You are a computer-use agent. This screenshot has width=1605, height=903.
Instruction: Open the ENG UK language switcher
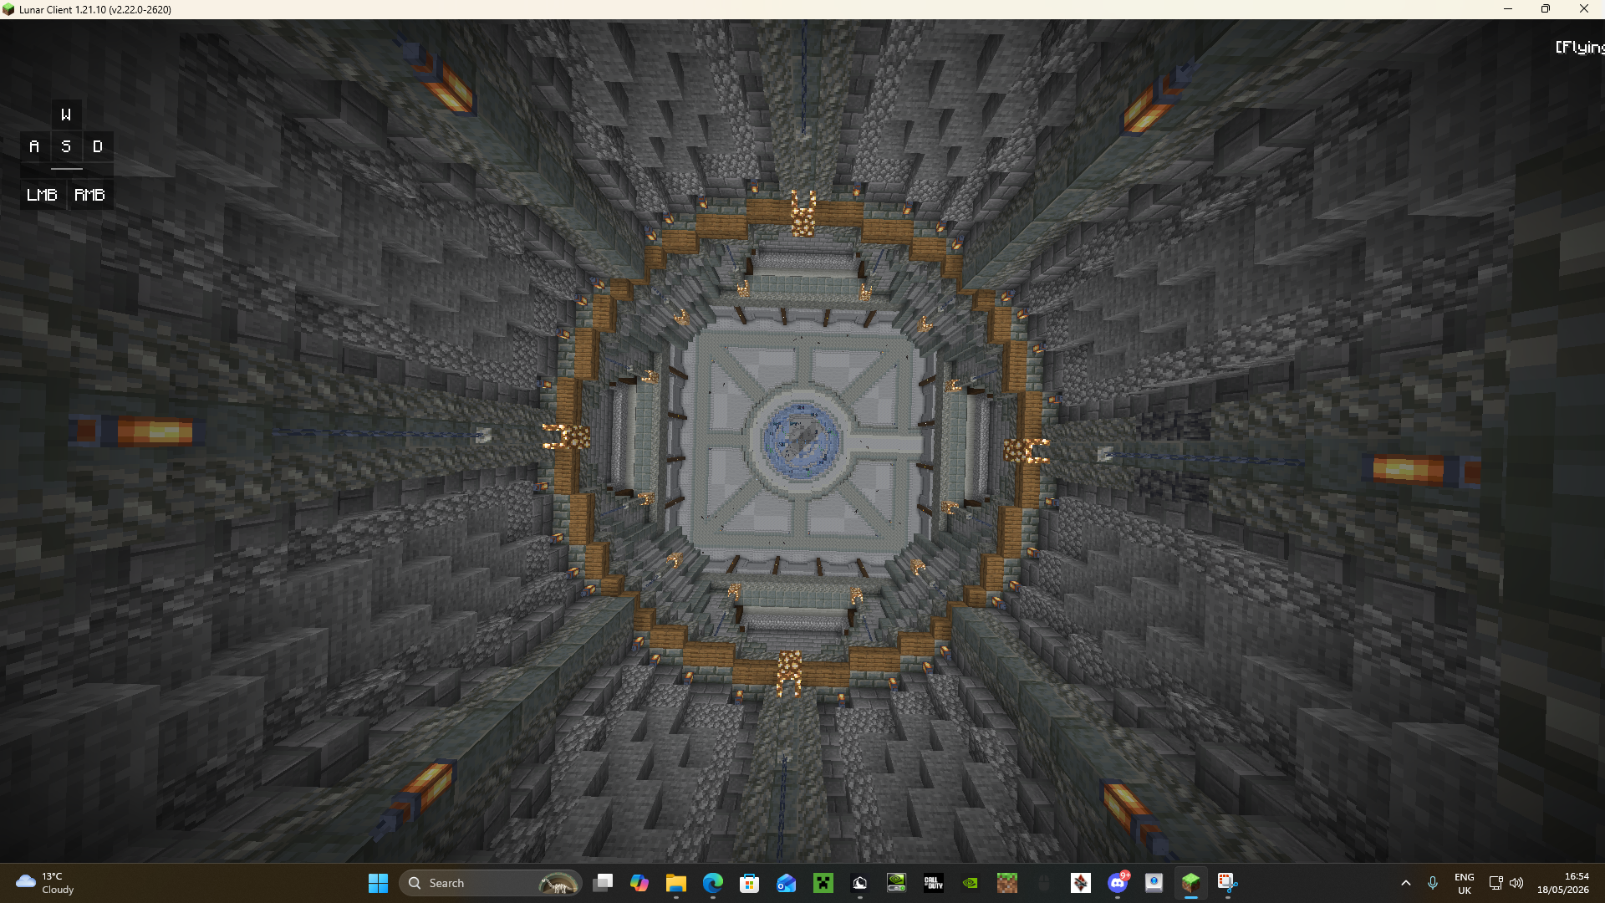pyautogui.click(x=1465, y=883)
